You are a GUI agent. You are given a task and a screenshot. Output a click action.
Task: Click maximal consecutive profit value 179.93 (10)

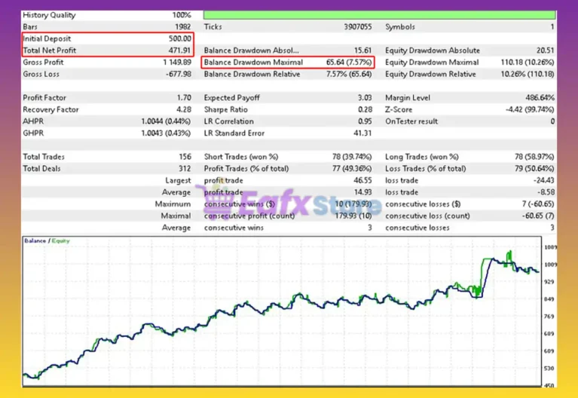[x=353, y=216]
